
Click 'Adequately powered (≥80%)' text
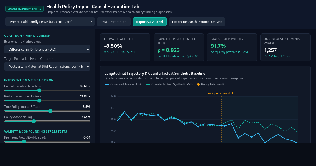coord(229,52)
